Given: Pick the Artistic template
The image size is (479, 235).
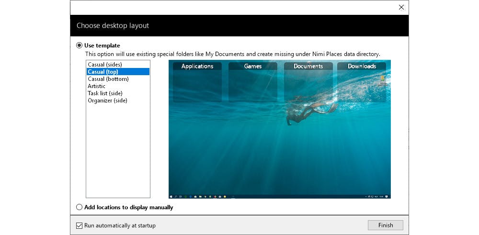Looking at the screenshot, I should click(118, 86).
